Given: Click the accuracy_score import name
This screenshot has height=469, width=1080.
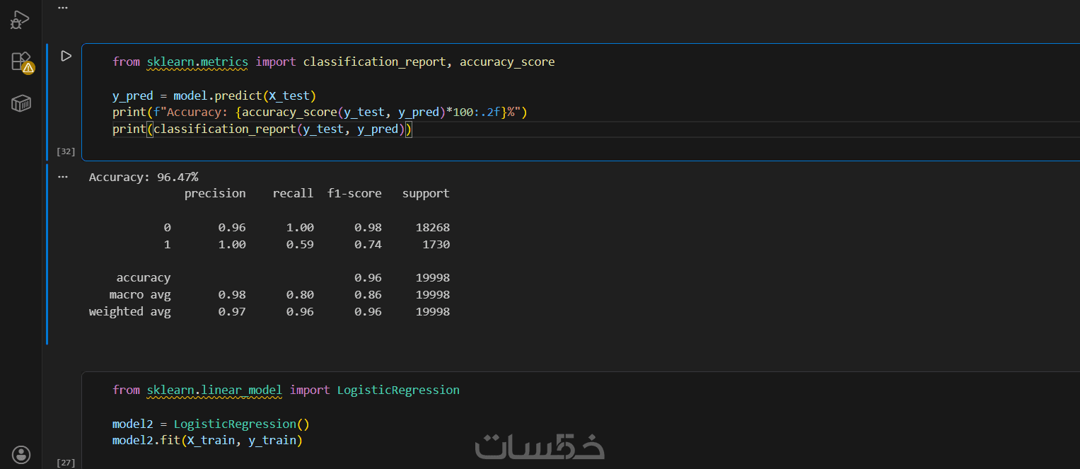Looking at the screenshot, I should 506,62.
